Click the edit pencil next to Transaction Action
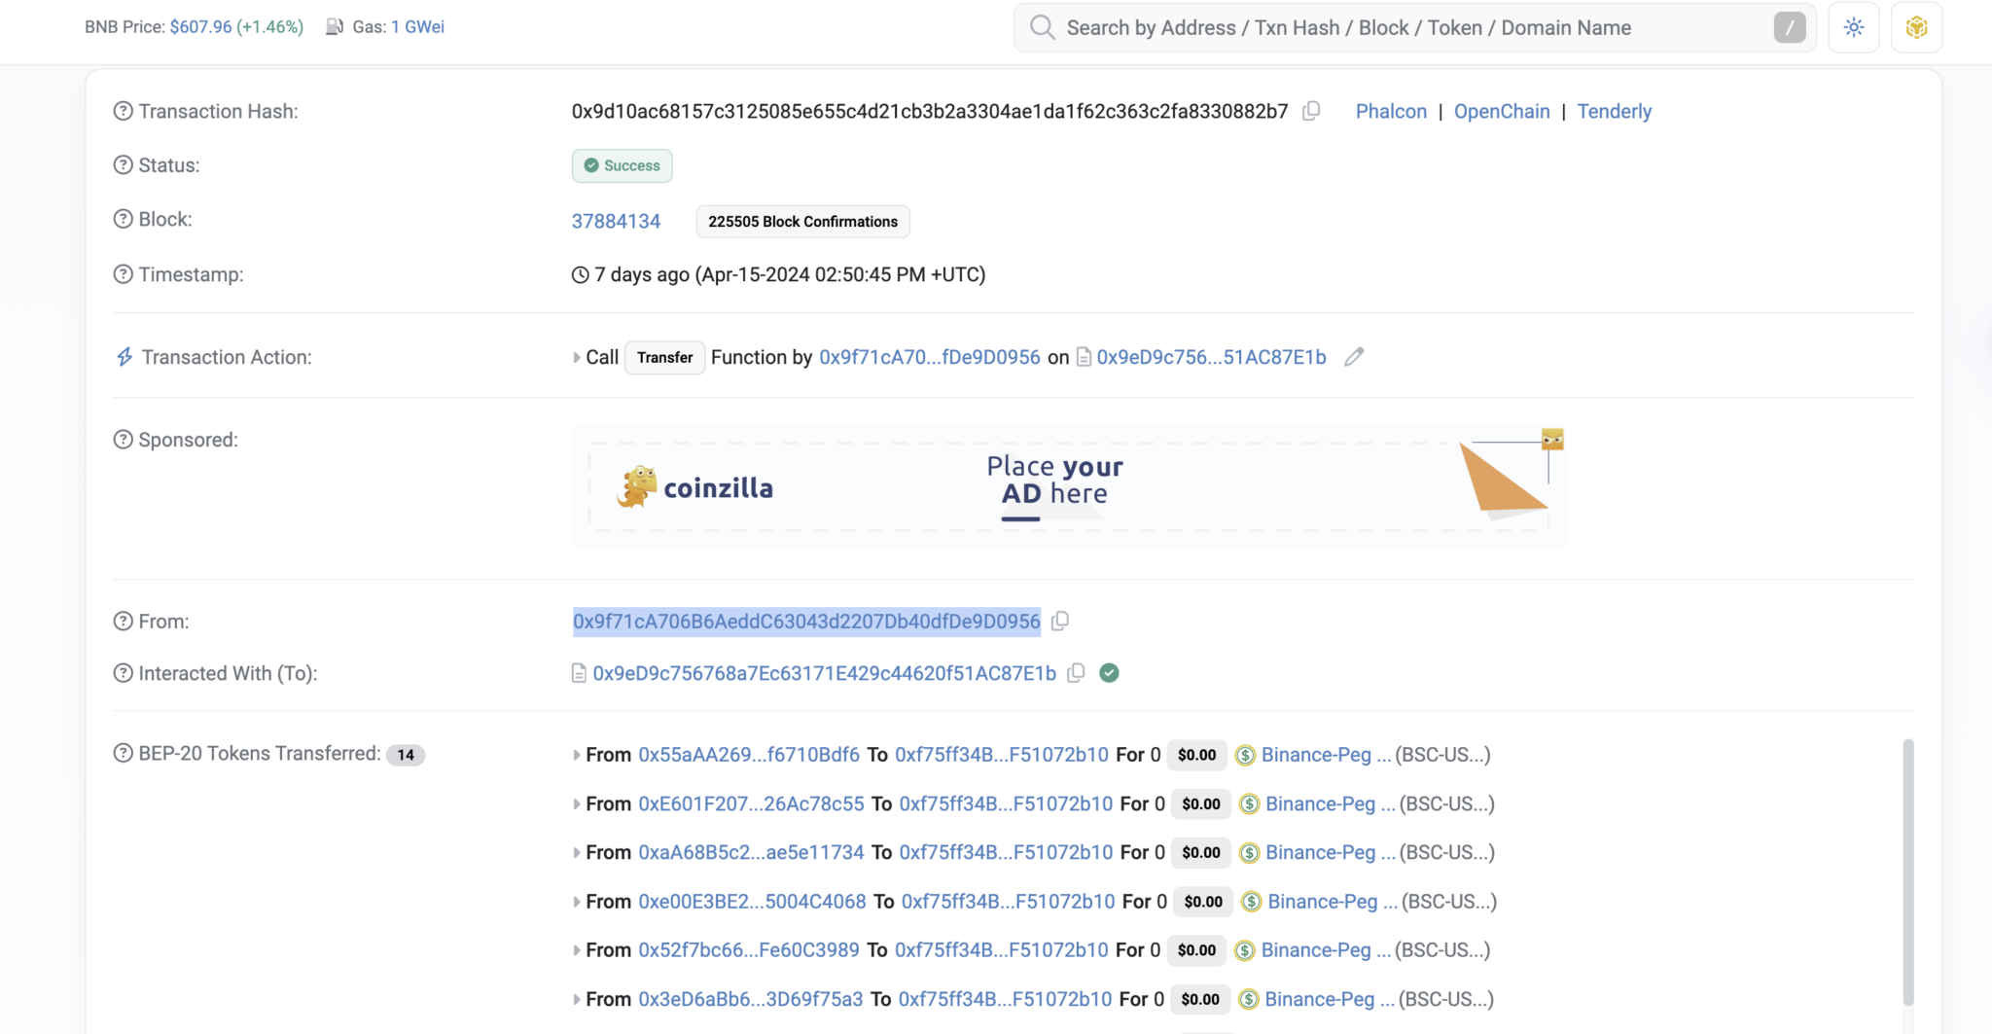Screen dimensions: 1992x1034 (x=1354, y=357)
